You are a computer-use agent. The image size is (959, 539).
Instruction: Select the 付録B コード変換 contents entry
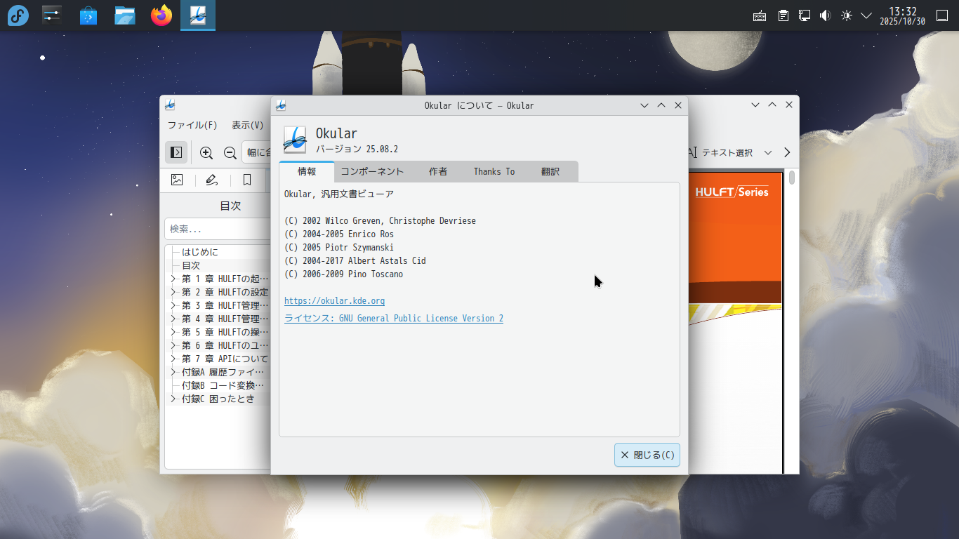click(223, 385)
